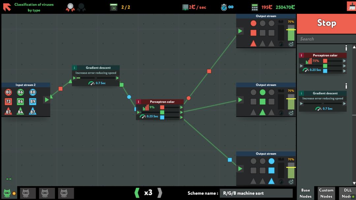Screen dimensions: 356x200
Task: Click Input stream 2 output play arrow
Action: pyautogui.click(x=47, y=100)
